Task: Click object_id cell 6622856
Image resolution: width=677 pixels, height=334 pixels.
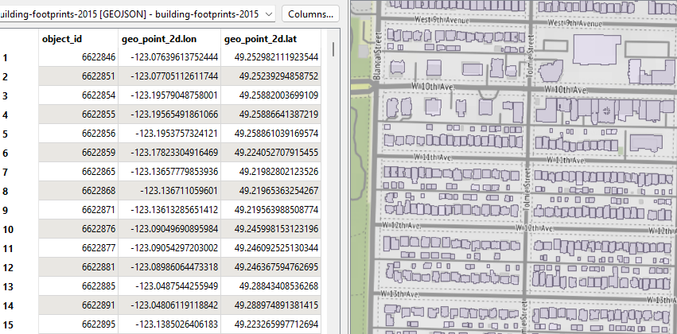Action: tap(78, 134)
